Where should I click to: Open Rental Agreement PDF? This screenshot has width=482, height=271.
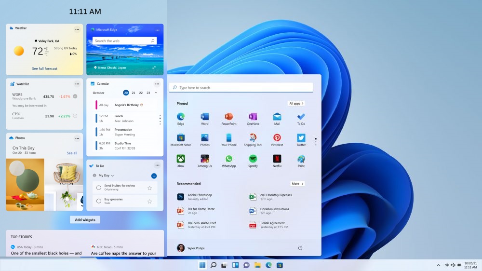point(269,225)
